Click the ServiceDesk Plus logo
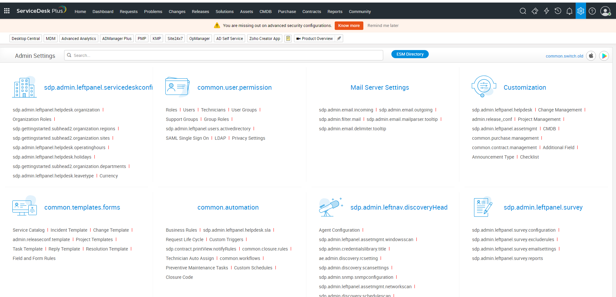This screenshot has width=616, height=297. click(41, 10)
